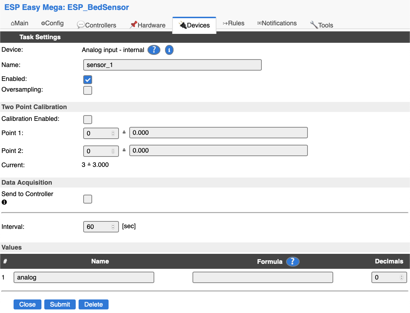Viewport: 410px width, 313px height.
Task: Click the current value '3 ≙ 3.000'
Action: pyautogui.click(x=95, y=165)
